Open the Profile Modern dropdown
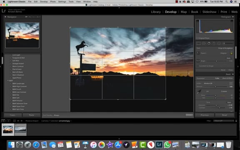This screenshot has height=150, width=240. [208, 83]
